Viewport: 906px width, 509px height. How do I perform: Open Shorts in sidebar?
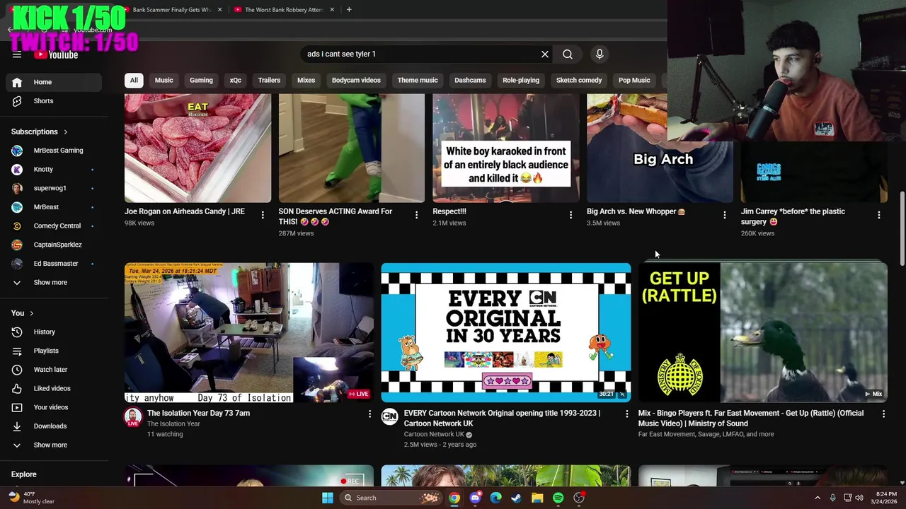click(54, 101)
